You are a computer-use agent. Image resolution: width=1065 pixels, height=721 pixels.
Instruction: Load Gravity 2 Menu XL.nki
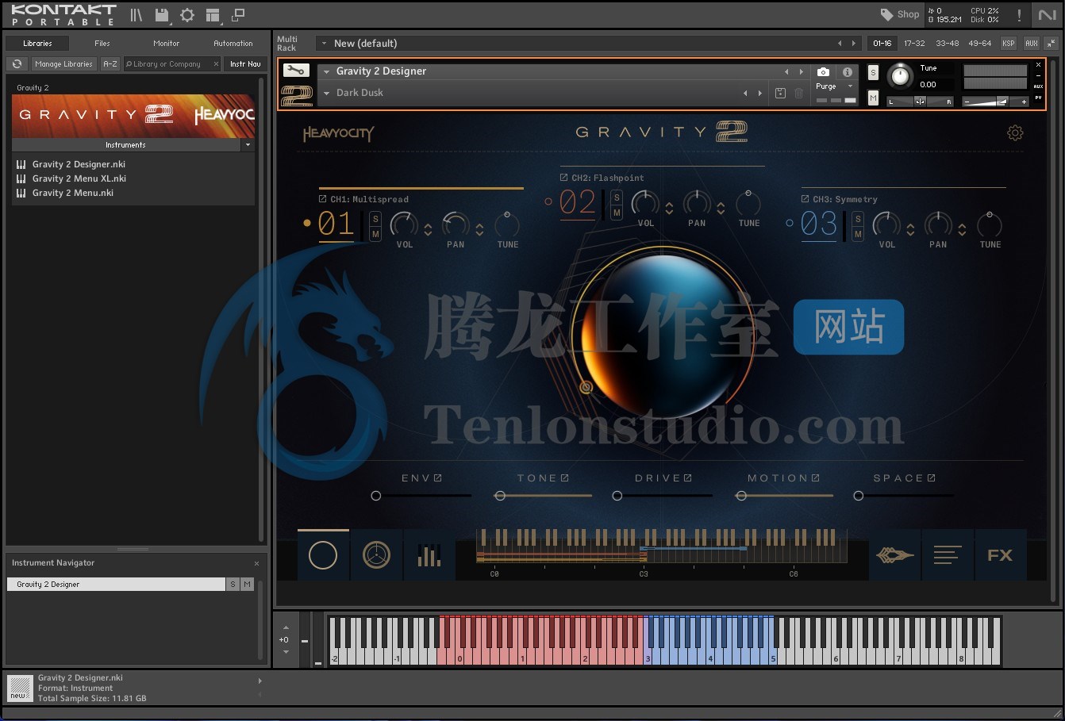(x=79, y=178)
